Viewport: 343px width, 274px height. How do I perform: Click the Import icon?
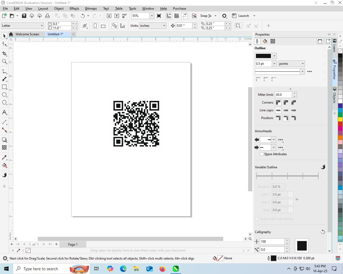(109, 16)
